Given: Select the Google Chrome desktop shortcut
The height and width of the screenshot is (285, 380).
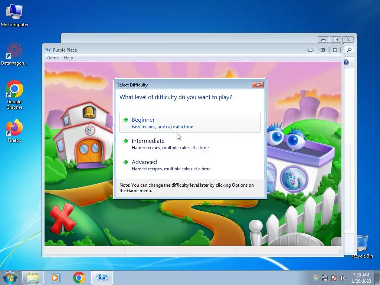Looking at the screenshot, I should (14, 95).
